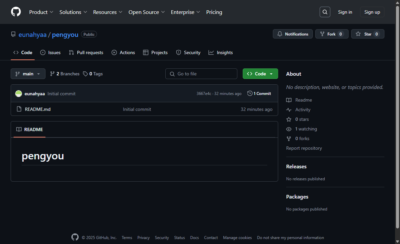
Task: Fork the repository with Fork button
Action: [332, 34]
